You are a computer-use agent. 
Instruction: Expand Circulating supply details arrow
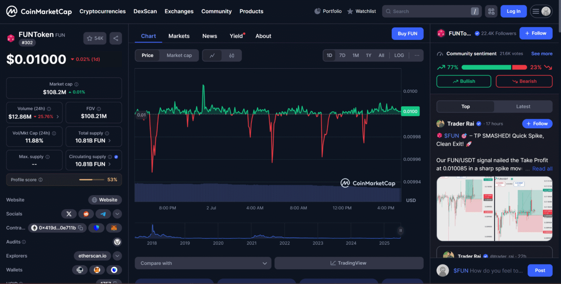(x=110, y=164)
